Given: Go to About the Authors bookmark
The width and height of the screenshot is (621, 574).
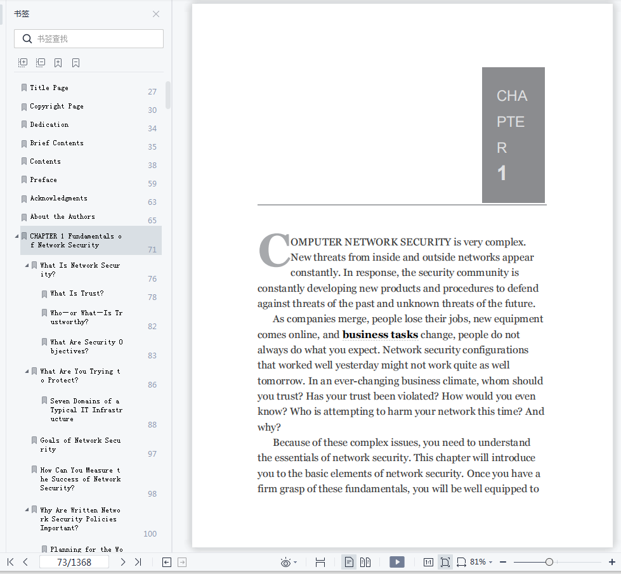Looking at the screenshot, I should (63, 216).
